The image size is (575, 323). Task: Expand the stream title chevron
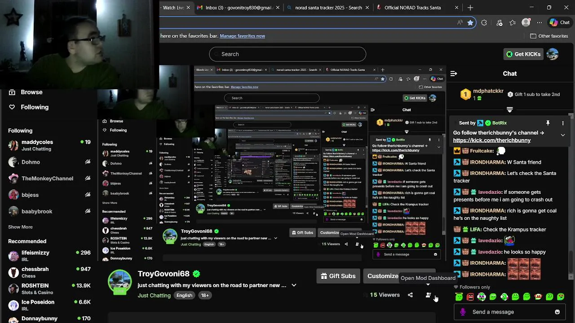294,285
